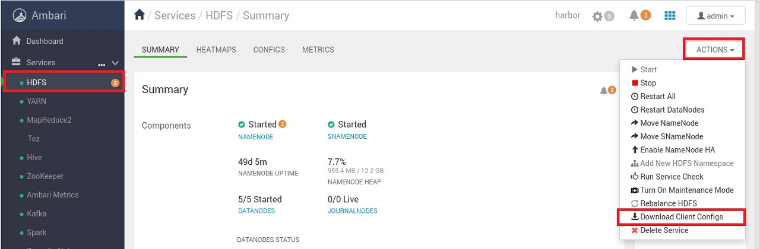Select Delete Service with red X
The image size is (760, 249).
(660, 230)
